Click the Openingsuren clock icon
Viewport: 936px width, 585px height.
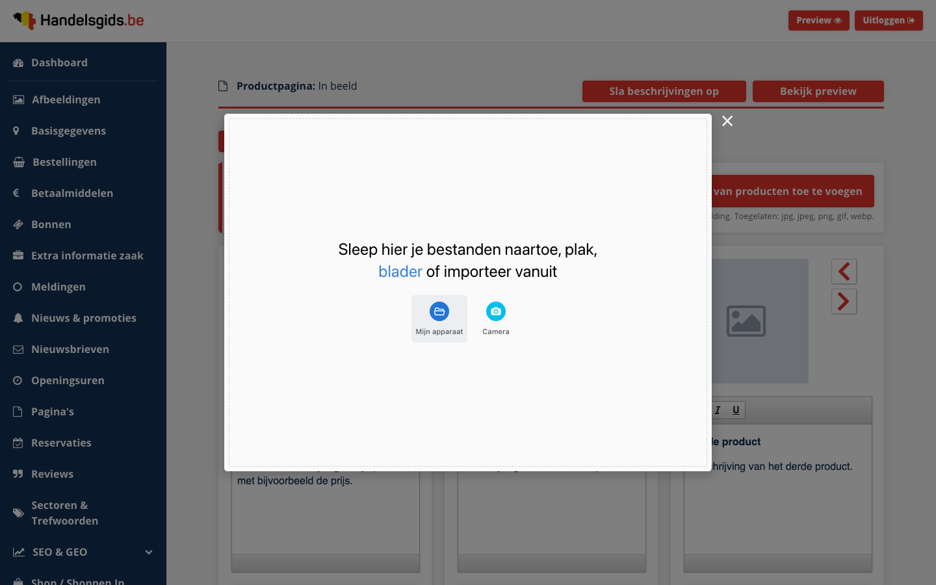point(18,380)
